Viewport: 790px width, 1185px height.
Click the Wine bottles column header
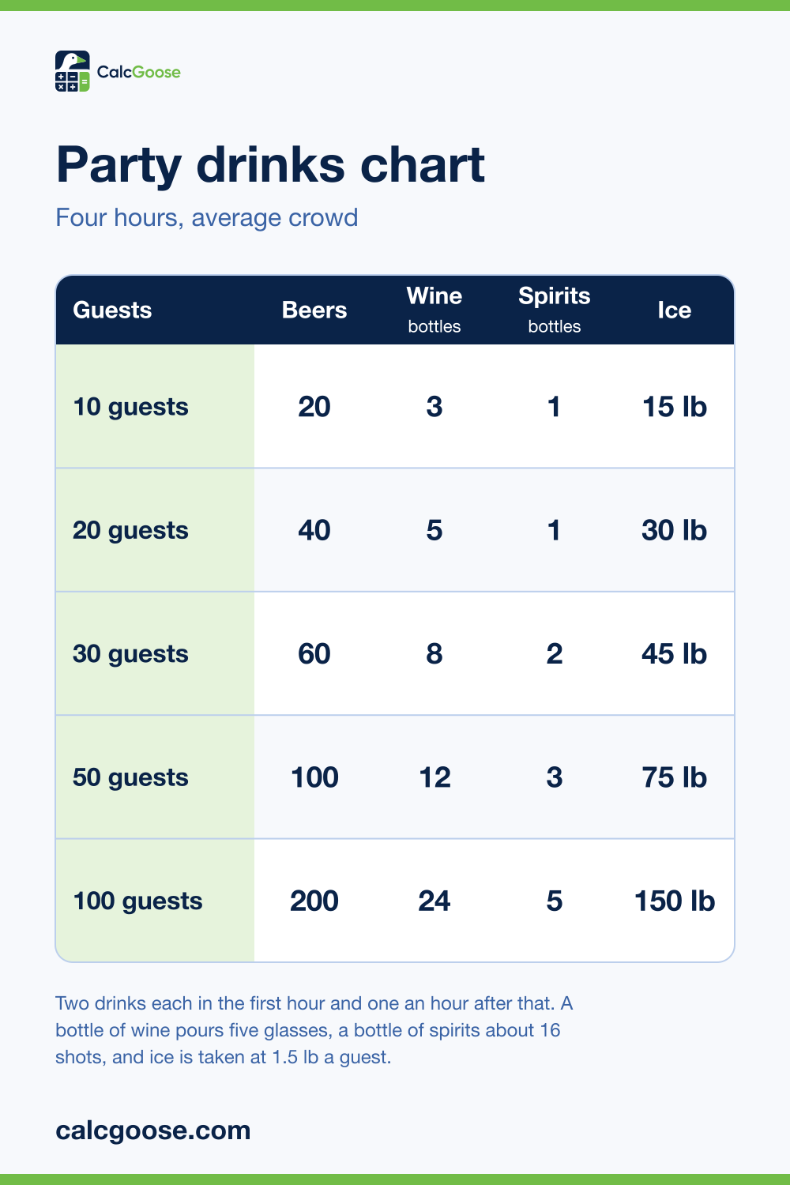[434, 310]
